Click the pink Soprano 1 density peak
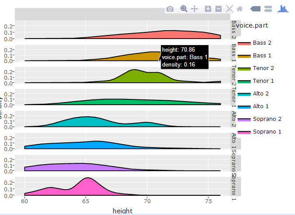 pyautogui.click(x=88, y=178)
